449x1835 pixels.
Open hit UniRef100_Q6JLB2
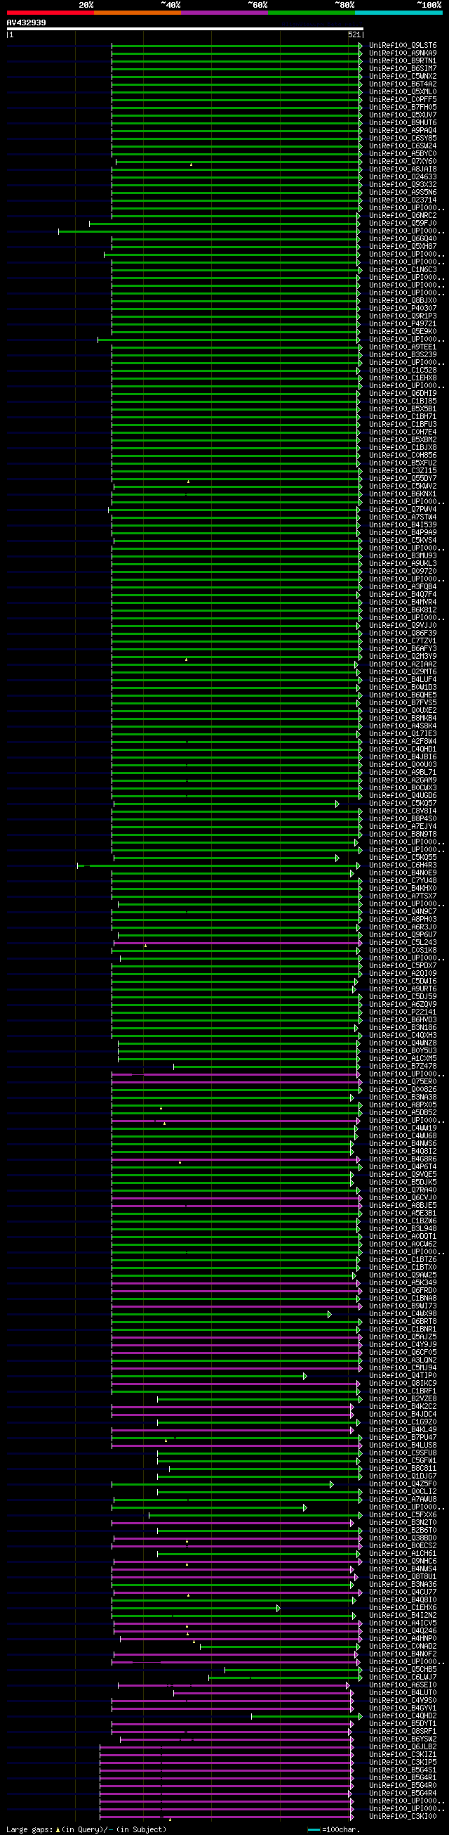[403, 1747]
